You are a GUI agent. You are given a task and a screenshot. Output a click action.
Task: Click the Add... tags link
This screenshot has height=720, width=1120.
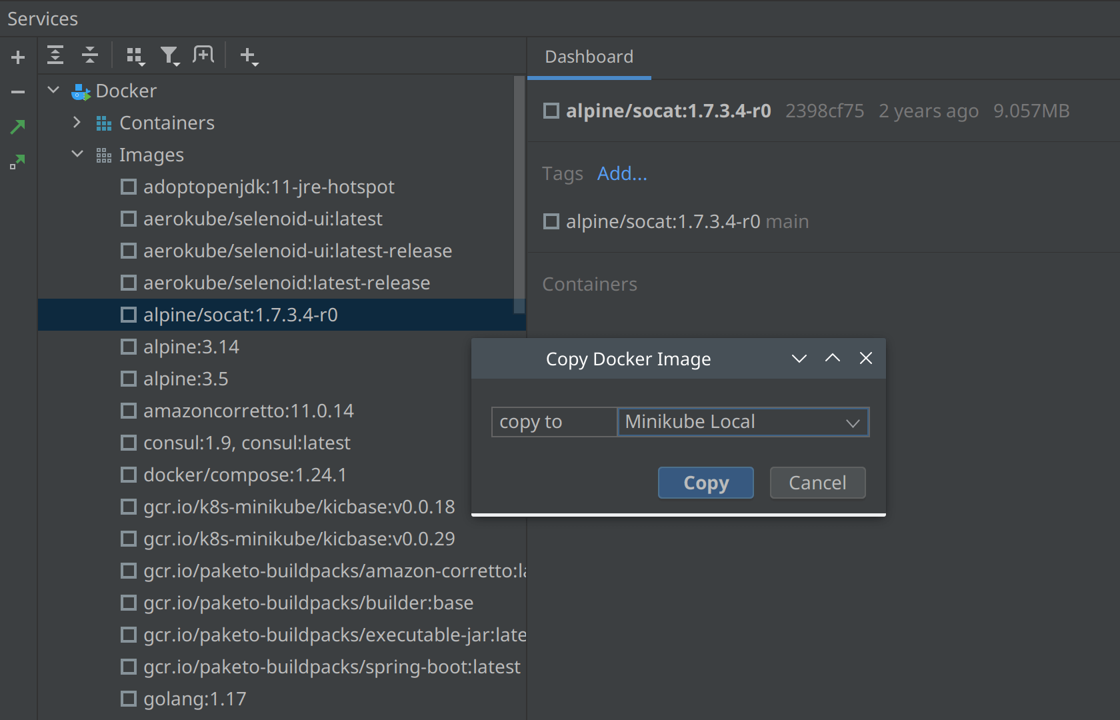tap(621, 173)
